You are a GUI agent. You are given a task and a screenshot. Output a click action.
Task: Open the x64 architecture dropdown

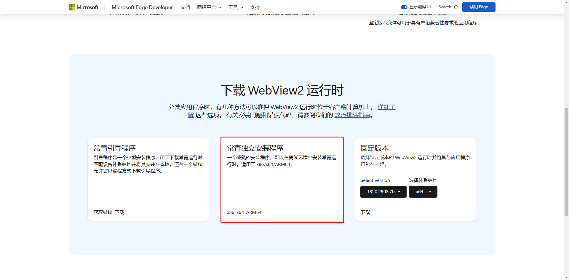coord(423,192)
